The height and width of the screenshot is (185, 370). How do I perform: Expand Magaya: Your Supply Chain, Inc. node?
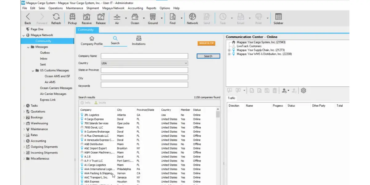pos(229,50)
